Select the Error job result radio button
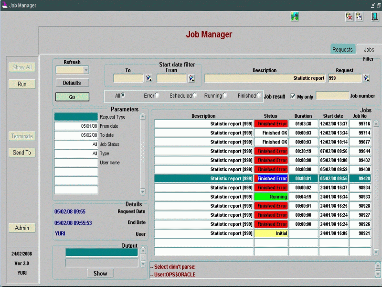The width and height of the screenshot is (382, 287). pos(157,95)
